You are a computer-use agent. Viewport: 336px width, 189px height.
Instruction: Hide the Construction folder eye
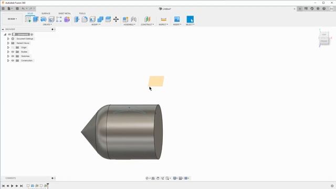point(13,61)
